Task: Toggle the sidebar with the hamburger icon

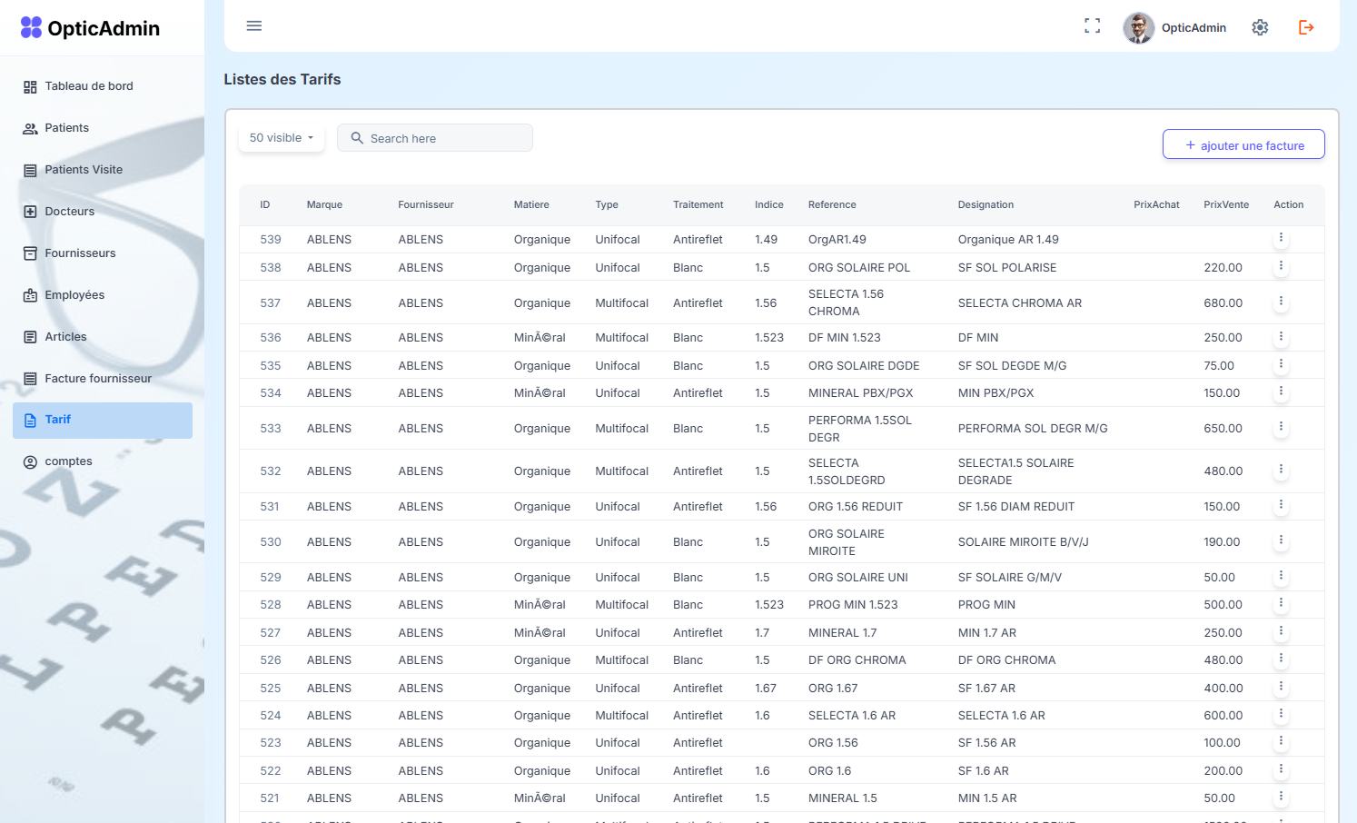Action: (x=253, y=25)
